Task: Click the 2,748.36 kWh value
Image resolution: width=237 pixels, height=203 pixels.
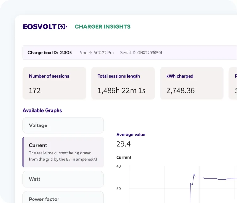Action: [180, 90]
